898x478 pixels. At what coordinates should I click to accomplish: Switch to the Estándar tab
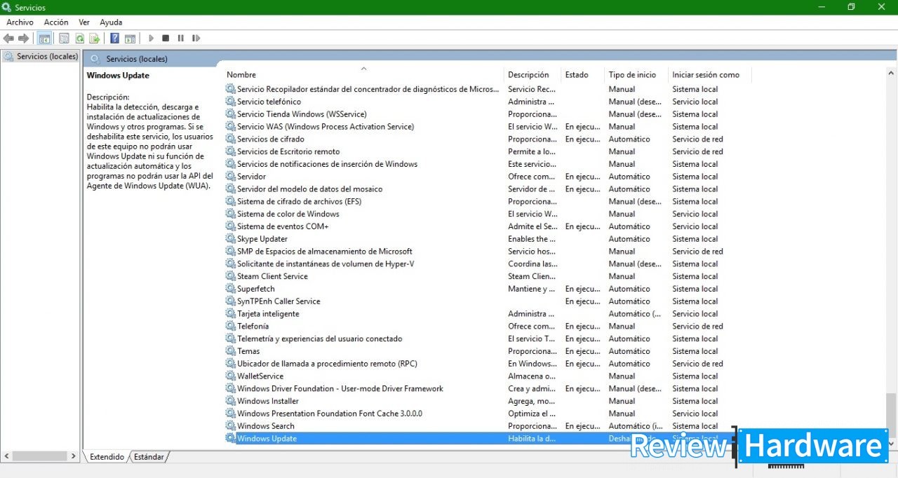pyautogui.click(x=149, y=457)
